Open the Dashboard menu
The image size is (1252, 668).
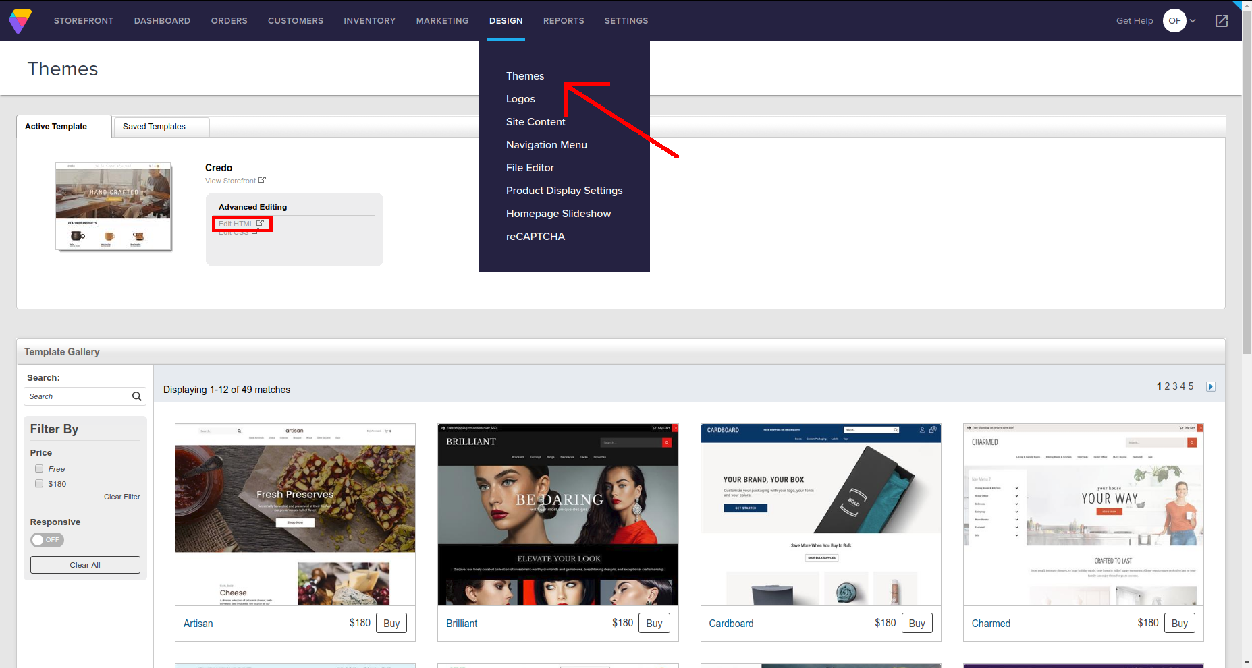[162, 21]
